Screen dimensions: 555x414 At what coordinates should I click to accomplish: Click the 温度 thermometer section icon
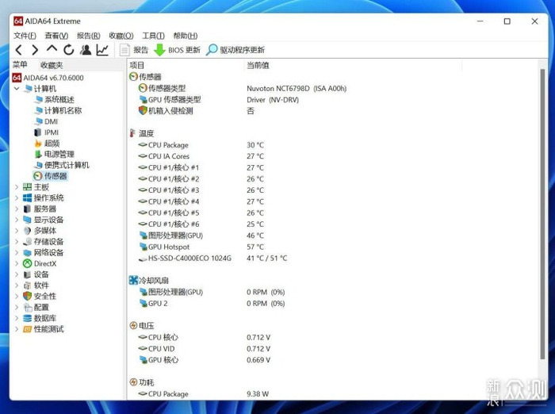coord(132,133)
